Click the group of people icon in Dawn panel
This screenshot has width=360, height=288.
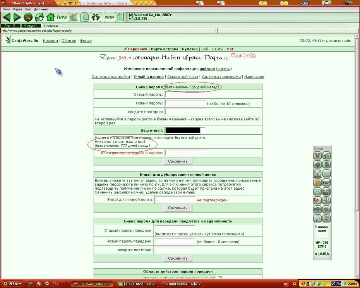[x=326, y=191]
